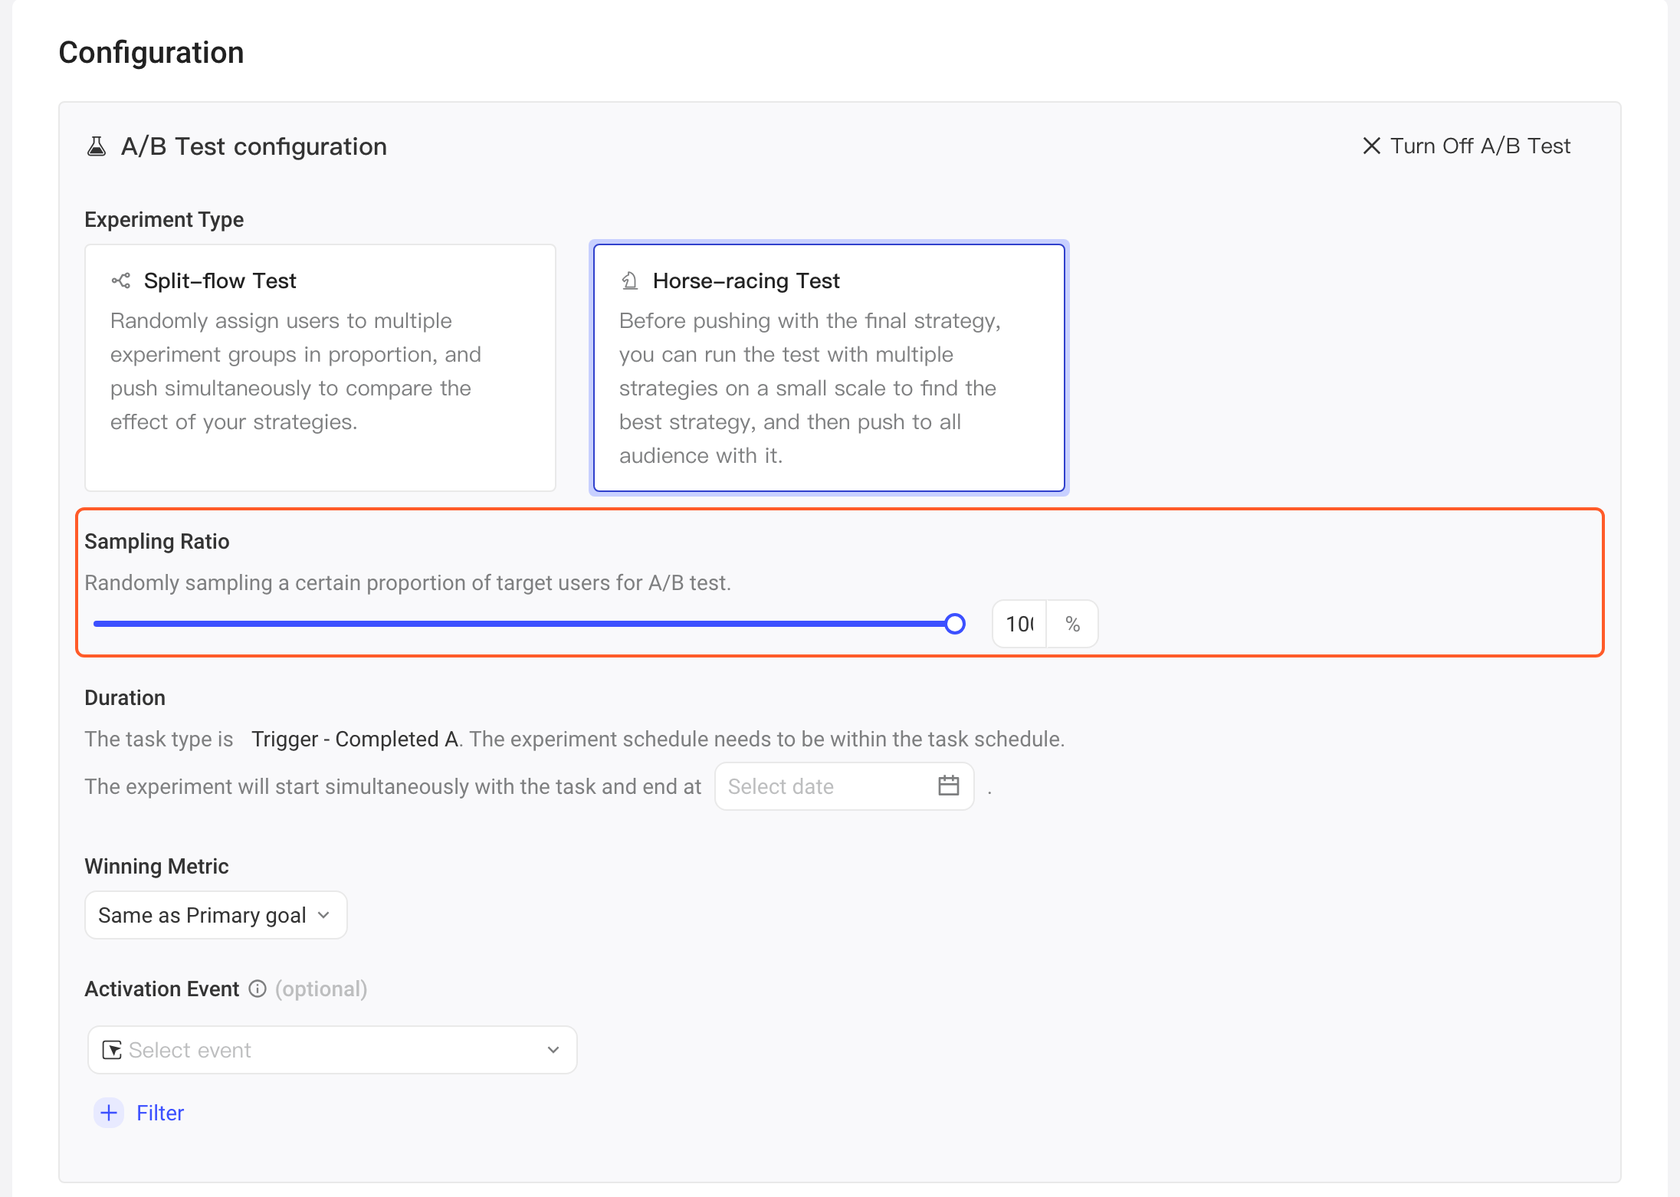Open the experiment end date picker
The width and height of the screenshot is (1680, 1197).
[x=844, y=786]
